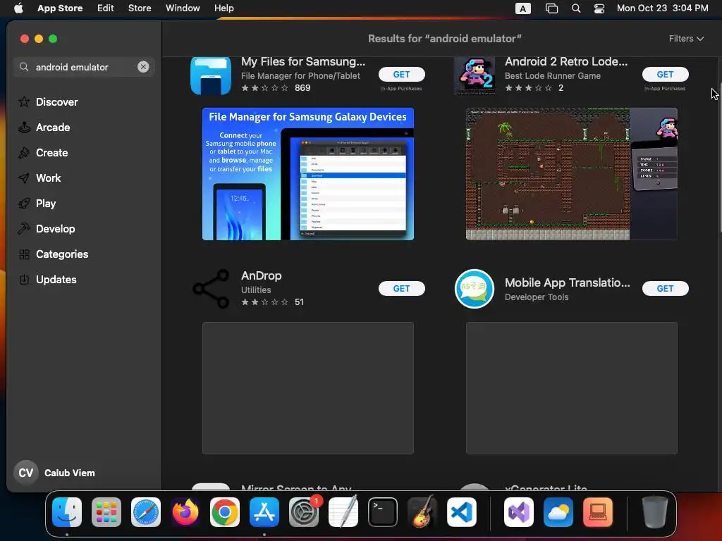Get My Files for Samsung app
Image resolution: width=722 pixels, height=541 pixels.
point(401,75)
